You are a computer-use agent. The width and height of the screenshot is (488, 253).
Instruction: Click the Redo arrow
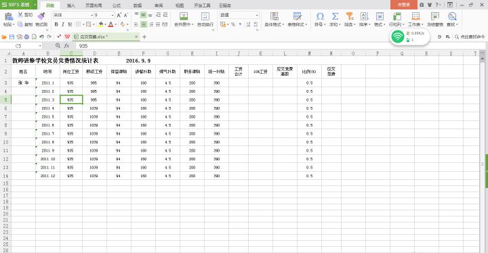pyautogui.click(x=49, y=37)
